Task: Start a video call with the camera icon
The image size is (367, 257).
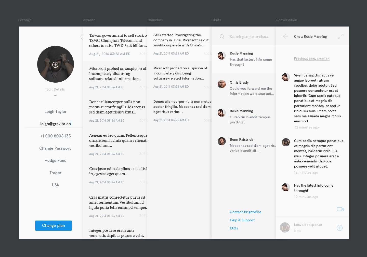Action: coord(340,209)
